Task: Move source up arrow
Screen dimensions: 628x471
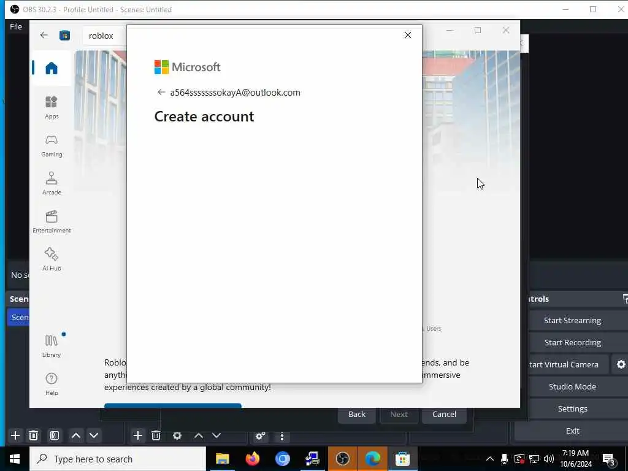Action: 198,435
